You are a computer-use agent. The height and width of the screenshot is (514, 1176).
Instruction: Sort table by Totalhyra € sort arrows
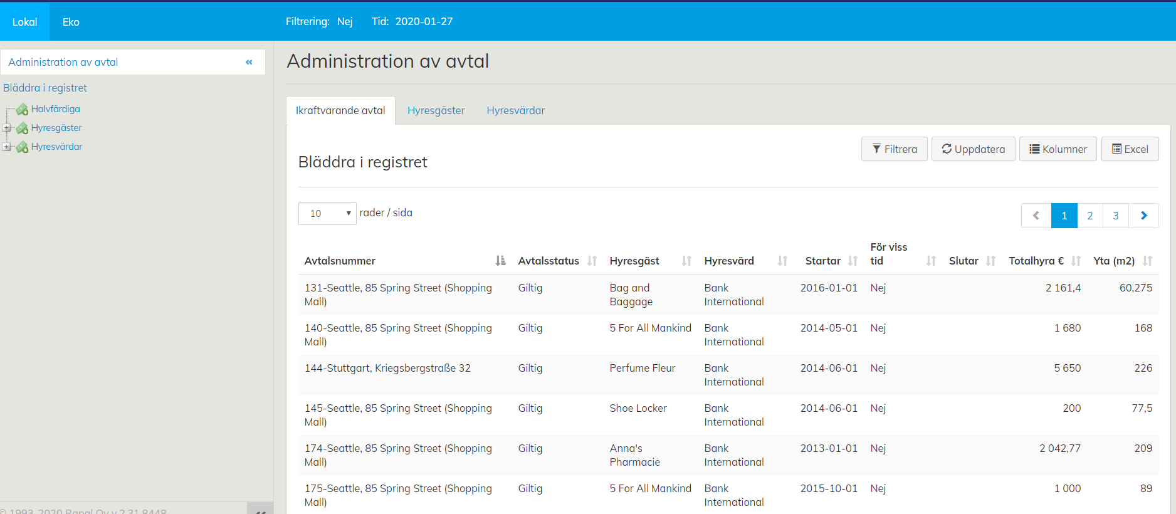pos(1076,261)
